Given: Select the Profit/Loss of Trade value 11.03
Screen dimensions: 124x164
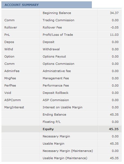Looking at the screenshot, I should [114, 35].
